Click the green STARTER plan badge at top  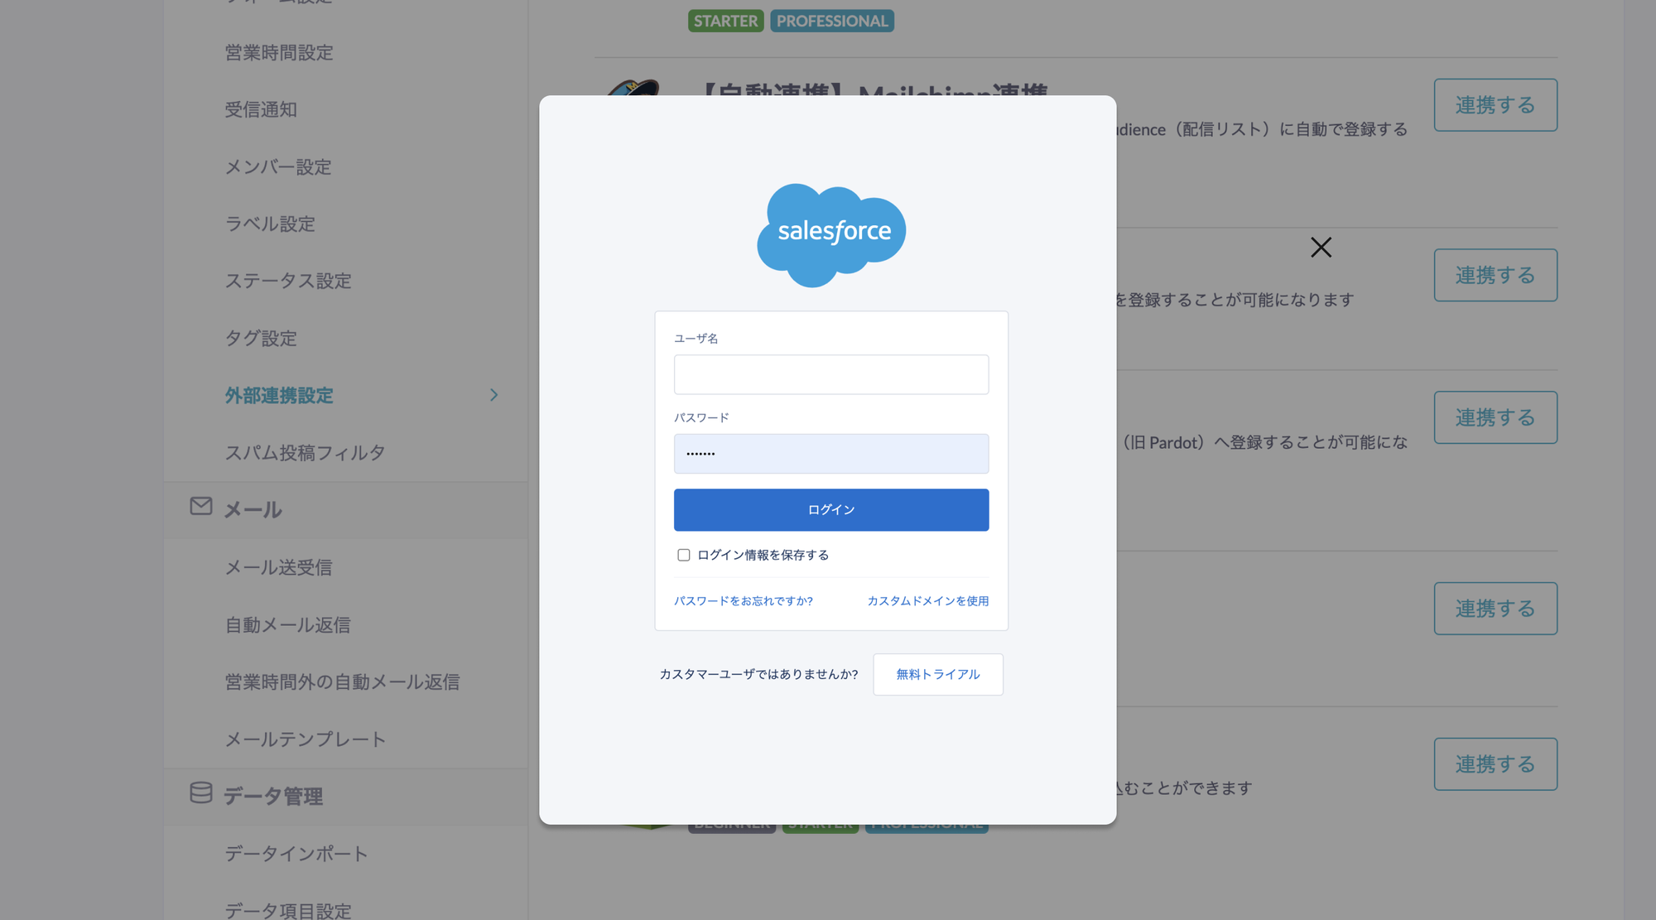tap(725, 21)
